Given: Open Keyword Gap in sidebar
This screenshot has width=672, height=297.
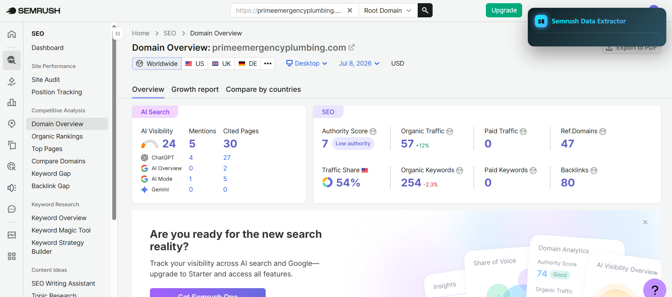Looking at the screenshot, I should [51, 174].
